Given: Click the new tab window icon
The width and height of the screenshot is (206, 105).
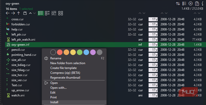Looking at the screenshot, I should pyautogui.click(x=25, y=13).
